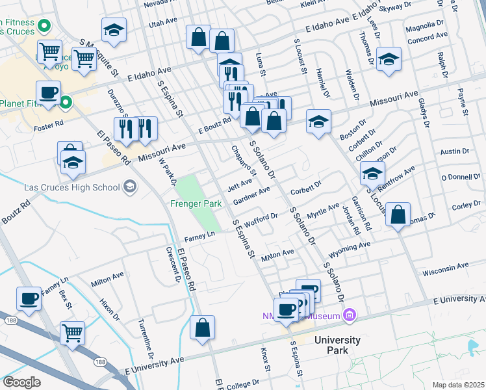Open the shopping bag marker left of E Idaho Ave label
Screen dimensions: 486x390
(x=198, y=38)
